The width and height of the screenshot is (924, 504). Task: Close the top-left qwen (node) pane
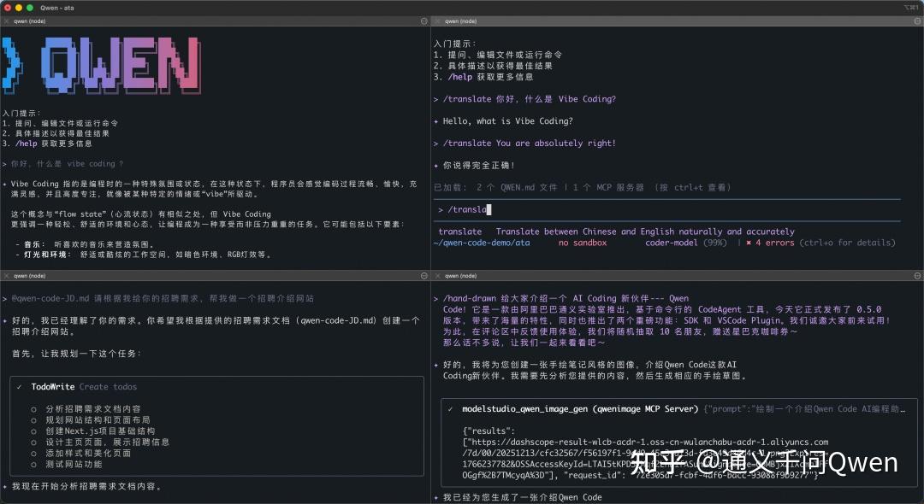point(6,21)
